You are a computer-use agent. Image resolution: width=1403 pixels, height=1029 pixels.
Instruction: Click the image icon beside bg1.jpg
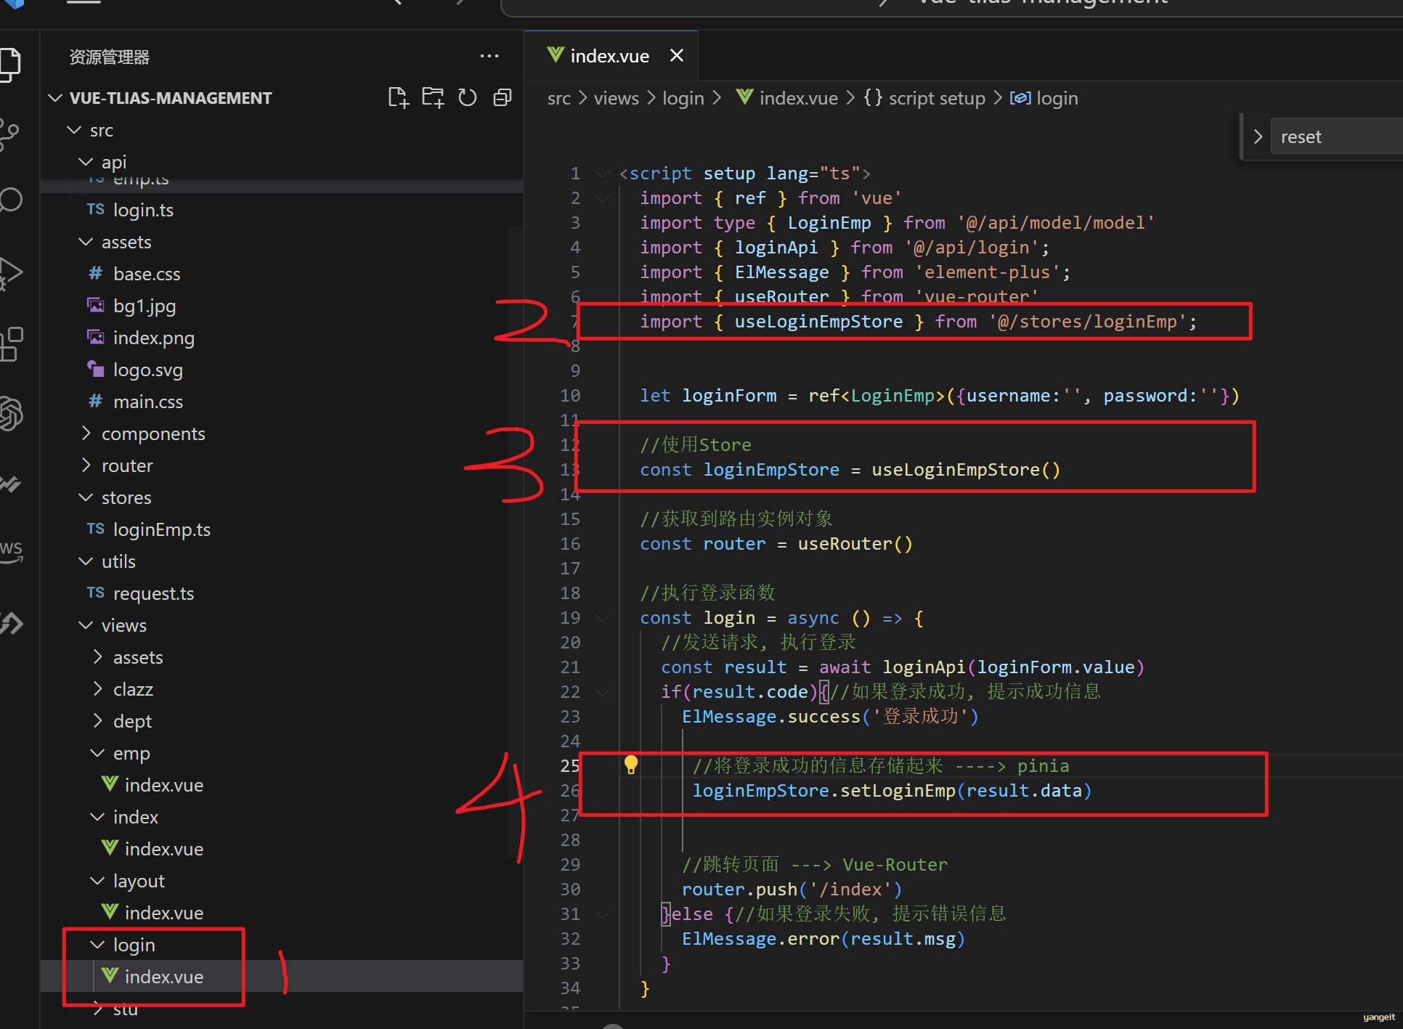click(x=96, y=305)
